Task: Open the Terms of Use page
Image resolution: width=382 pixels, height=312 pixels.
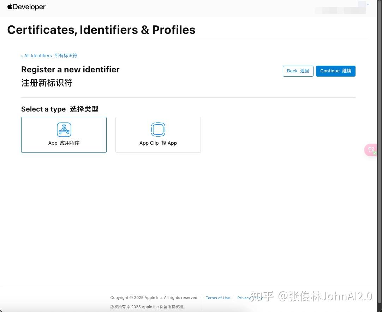Action: click(217, 298)
